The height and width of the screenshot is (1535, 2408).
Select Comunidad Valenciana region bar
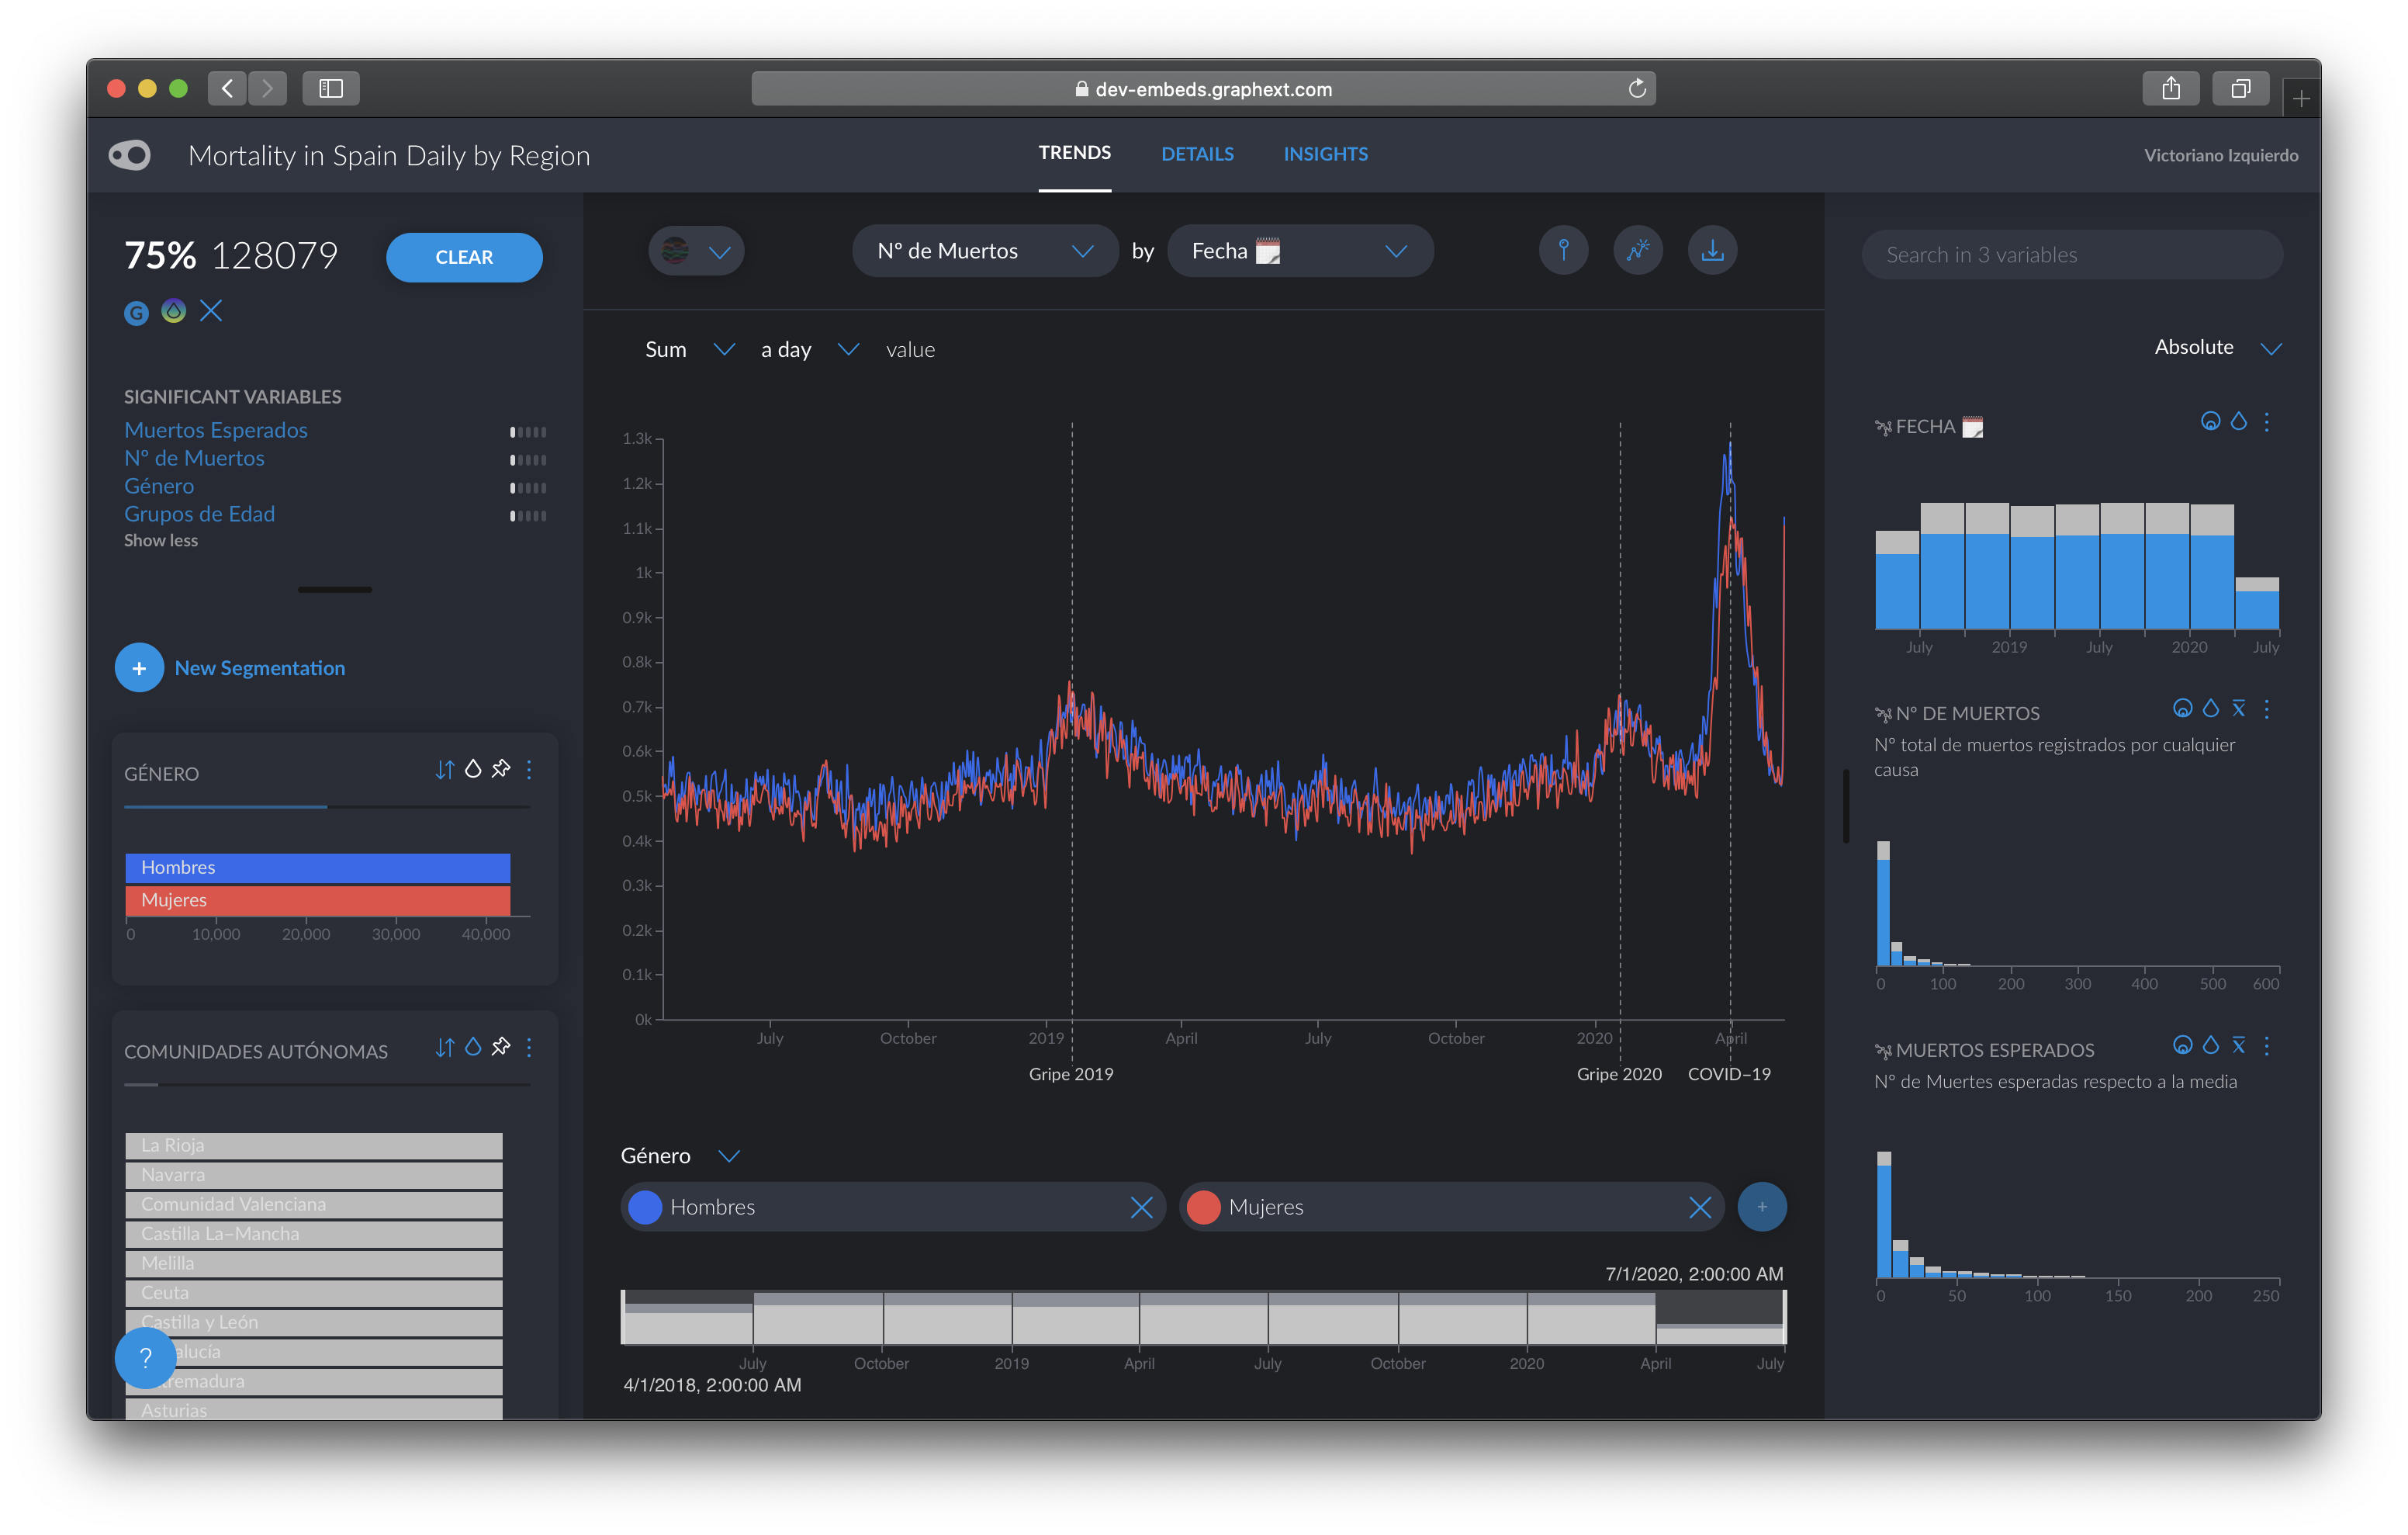click(x=314, y=1204)
